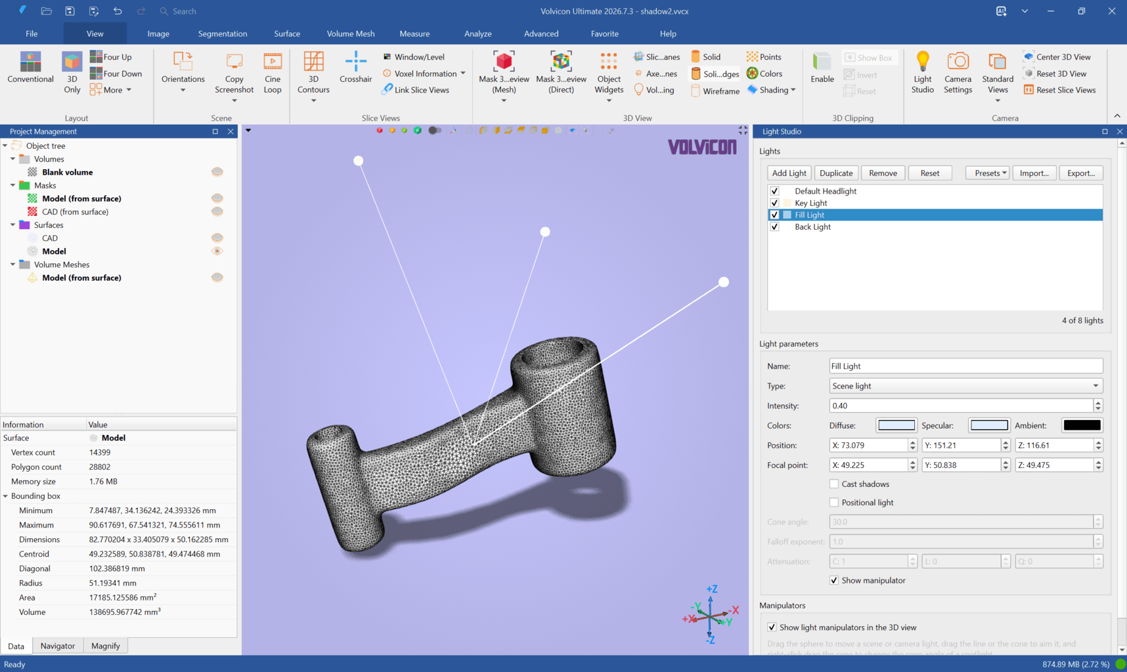This screenshot has width=1127, height=672.
Task: Click the Search box in title bar
Action: [185, 11]
